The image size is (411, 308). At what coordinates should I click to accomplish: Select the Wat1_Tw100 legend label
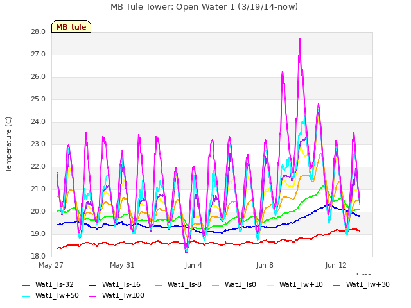click(x=123, y=296)
